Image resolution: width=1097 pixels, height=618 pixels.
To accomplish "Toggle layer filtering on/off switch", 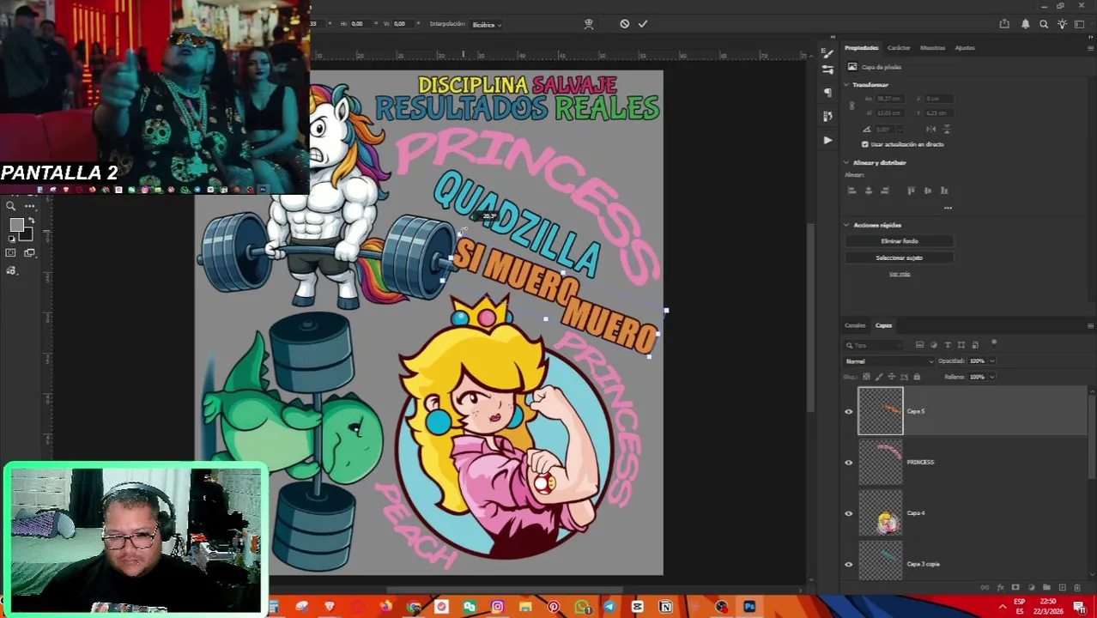I will [994, 343].
